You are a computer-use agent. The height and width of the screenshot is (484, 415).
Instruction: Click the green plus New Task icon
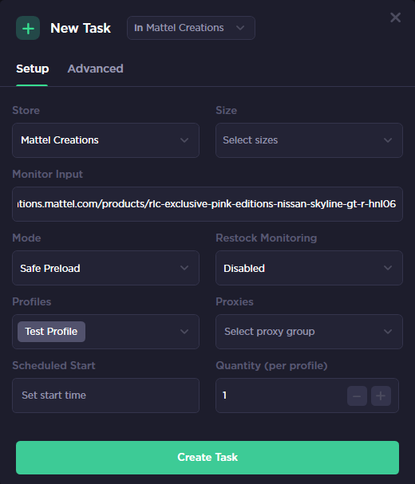coord(28,28)
